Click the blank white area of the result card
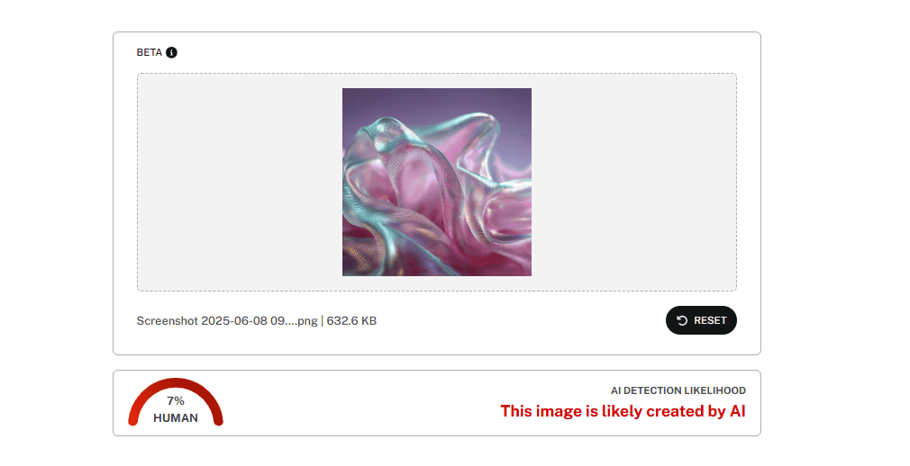Screen dimensions: 910x466 (x=359, y=403)
